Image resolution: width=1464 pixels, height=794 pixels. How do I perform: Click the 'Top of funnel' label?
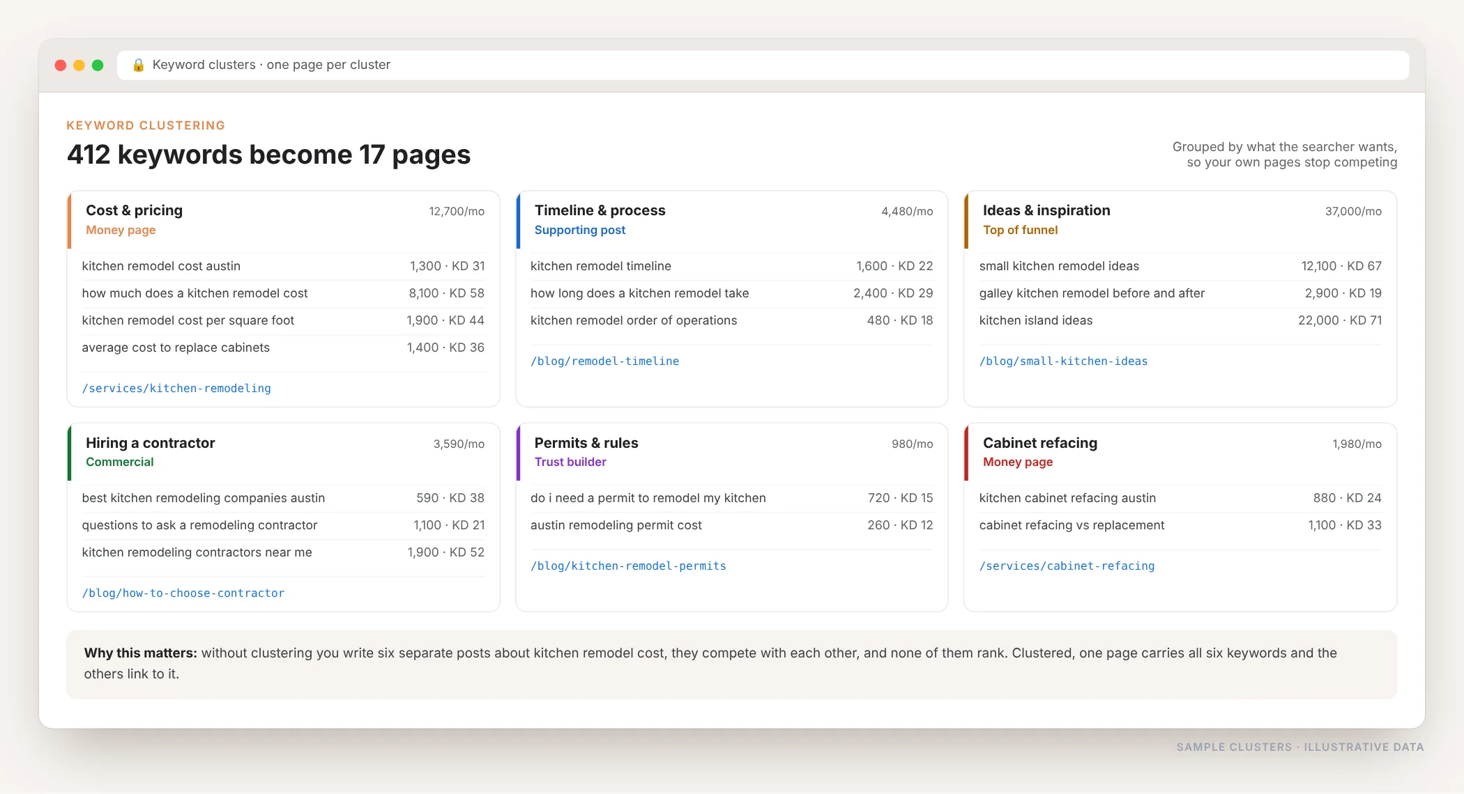coord(1020,230)
